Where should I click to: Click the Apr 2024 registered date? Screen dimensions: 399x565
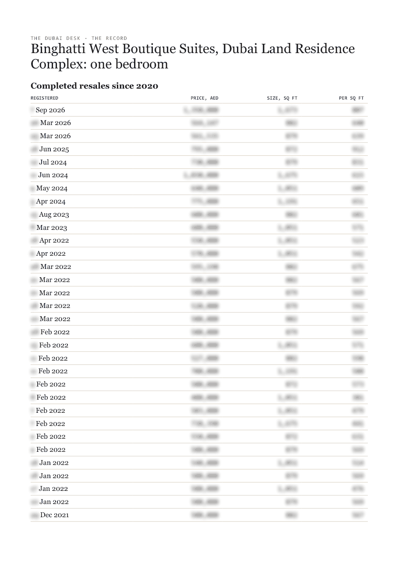pyautogui.click(x=50, y=201)
